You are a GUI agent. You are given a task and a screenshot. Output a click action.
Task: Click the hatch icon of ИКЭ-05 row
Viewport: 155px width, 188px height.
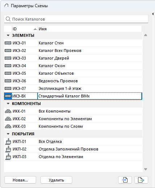point(8,73)
